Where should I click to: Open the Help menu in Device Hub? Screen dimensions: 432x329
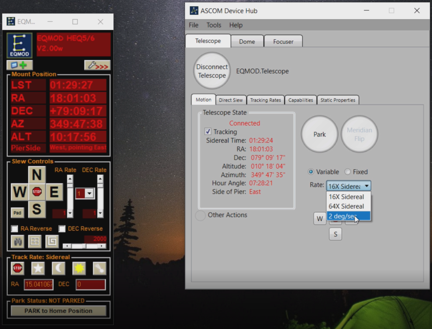pyautogui.click(x=236, y=25)
